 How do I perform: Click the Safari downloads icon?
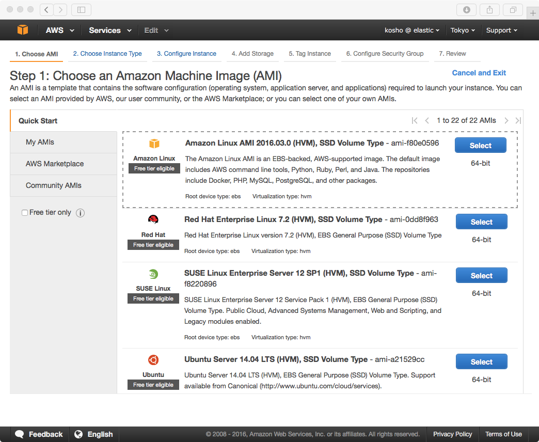click(x=467, y=9)
